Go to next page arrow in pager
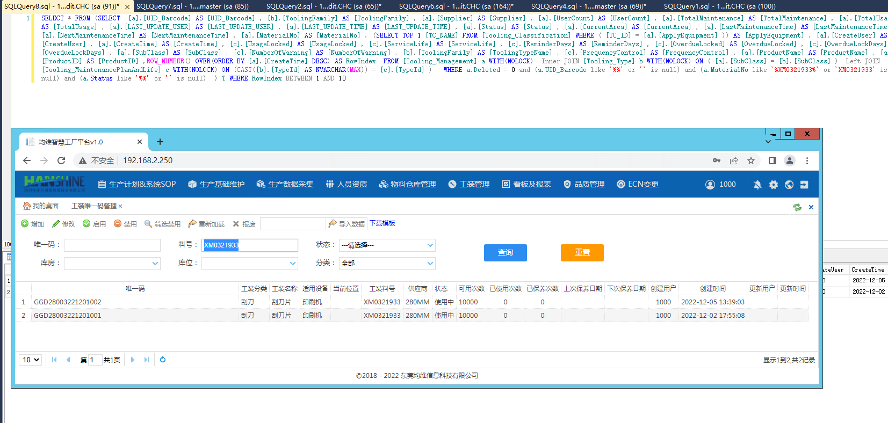 (x=133, y=360)
